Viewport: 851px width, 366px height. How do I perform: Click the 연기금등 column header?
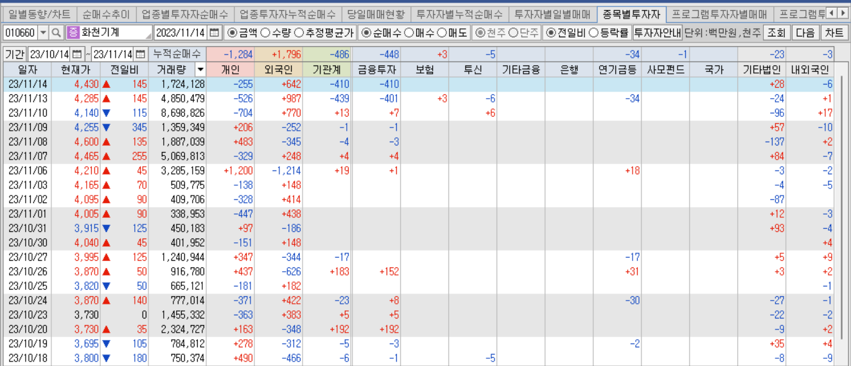coord(617,69)
